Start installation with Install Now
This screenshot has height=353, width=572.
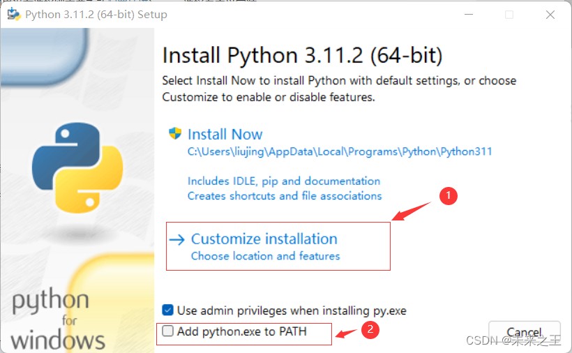225,135
